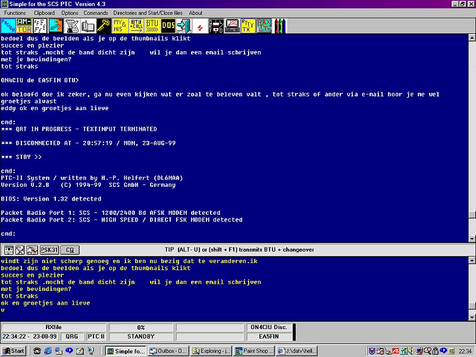This screenshot has height=357, width=476.
Task: Click the yellow transmit text input area
Action: click(x=238, y=286)
